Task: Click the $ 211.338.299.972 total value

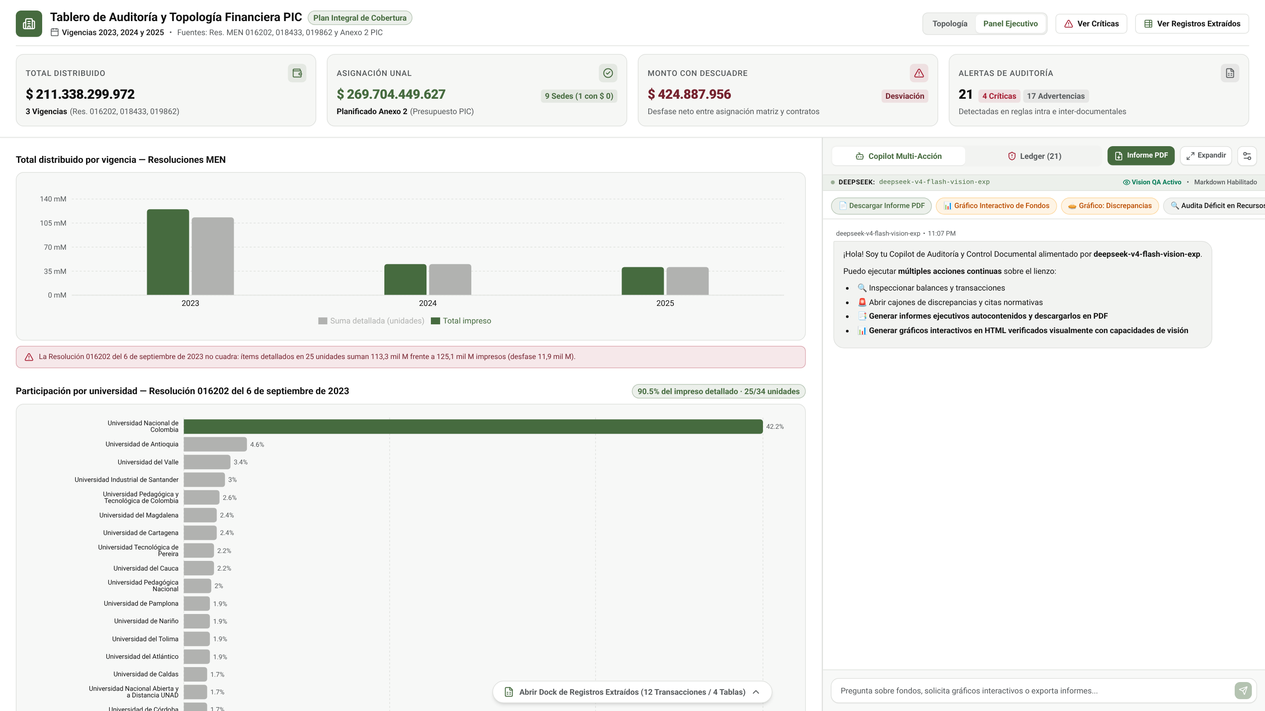Action: tap(80, 94)
